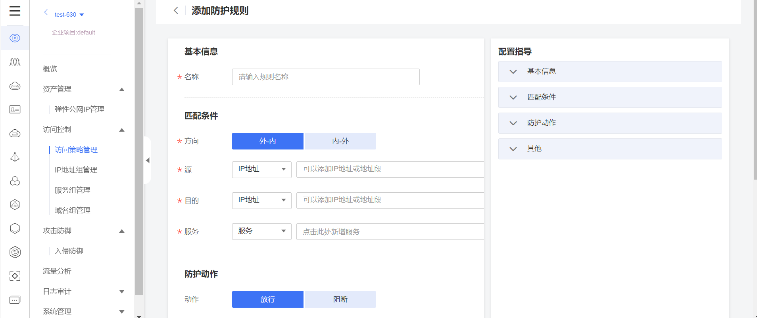Click the rule name input field
Image resolution: width=757 pixels, height=318 pixels.
325,77
